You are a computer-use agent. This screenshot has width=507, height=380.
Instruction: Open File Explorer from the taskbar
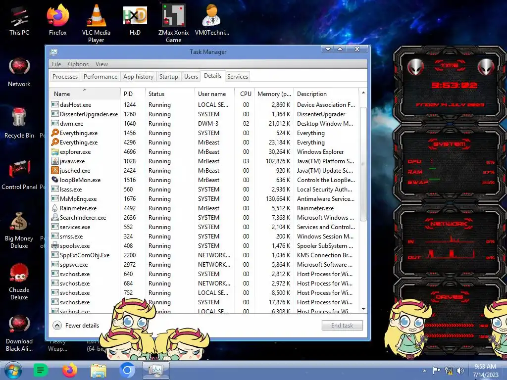coord(99,370)
